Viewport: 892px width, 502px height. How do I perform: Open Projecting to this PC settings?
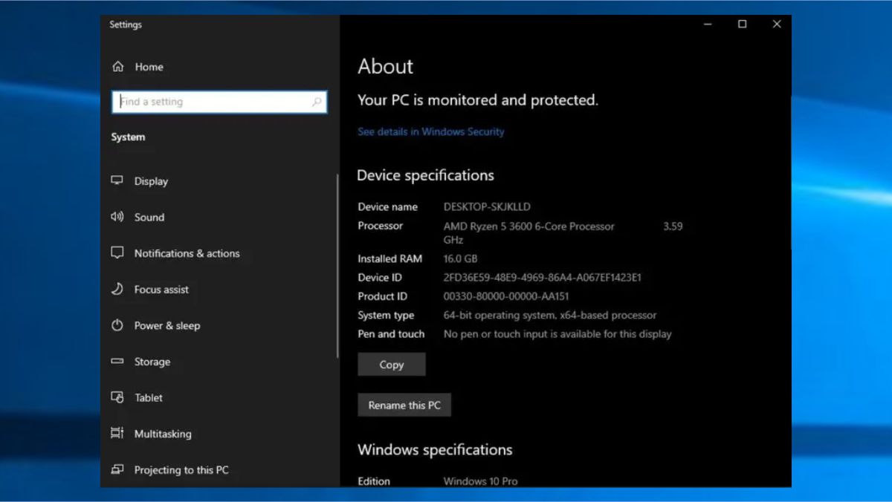click(x=181, y=469)
